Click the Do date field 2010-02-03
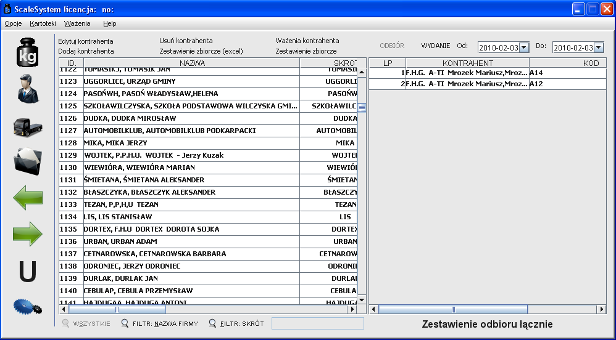The height and width of the screenshot is (340, 616). 573,47
